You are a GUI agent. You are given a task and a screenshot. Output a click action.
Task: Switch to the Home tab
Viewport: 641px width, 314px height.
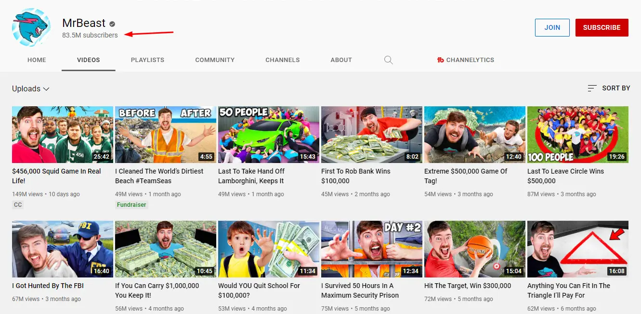[37, 60]
